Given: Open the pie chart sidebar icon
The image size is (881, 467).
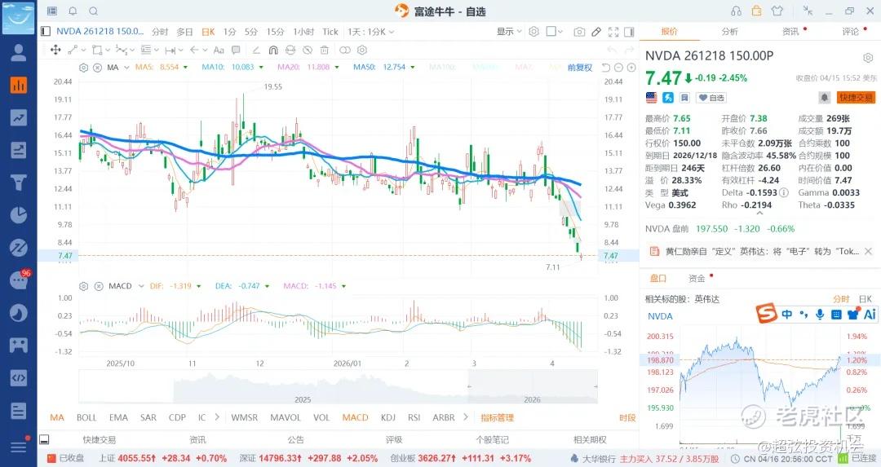Looking at the screenshot, I should (x=19, y=215).
